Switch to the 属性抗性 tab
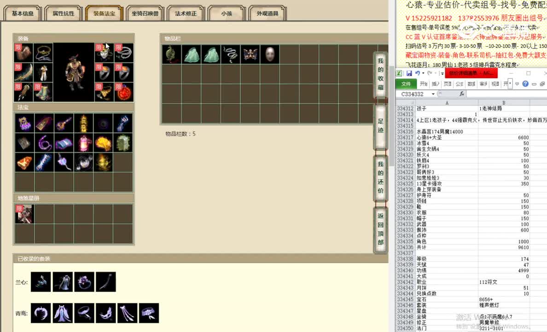The height and width of the screenshot is (332, 547). pyautogui.click(x=62, y=13)
